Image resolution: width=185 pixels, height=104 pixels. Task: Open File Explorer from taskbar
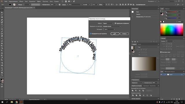click(x=12, y=102)
